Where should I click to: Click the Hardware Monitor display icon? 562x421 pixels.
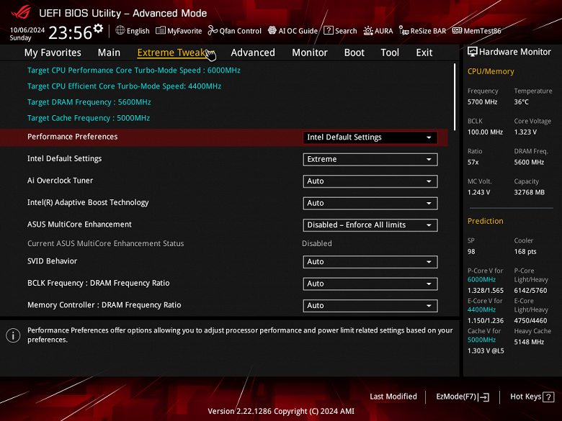point(473,52)
